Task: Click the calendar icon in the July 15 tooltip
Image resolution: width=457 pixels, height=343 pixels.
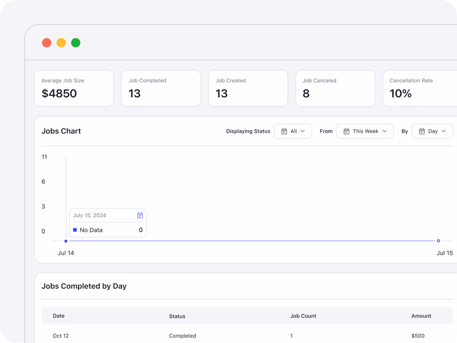Action: point(140,215)
